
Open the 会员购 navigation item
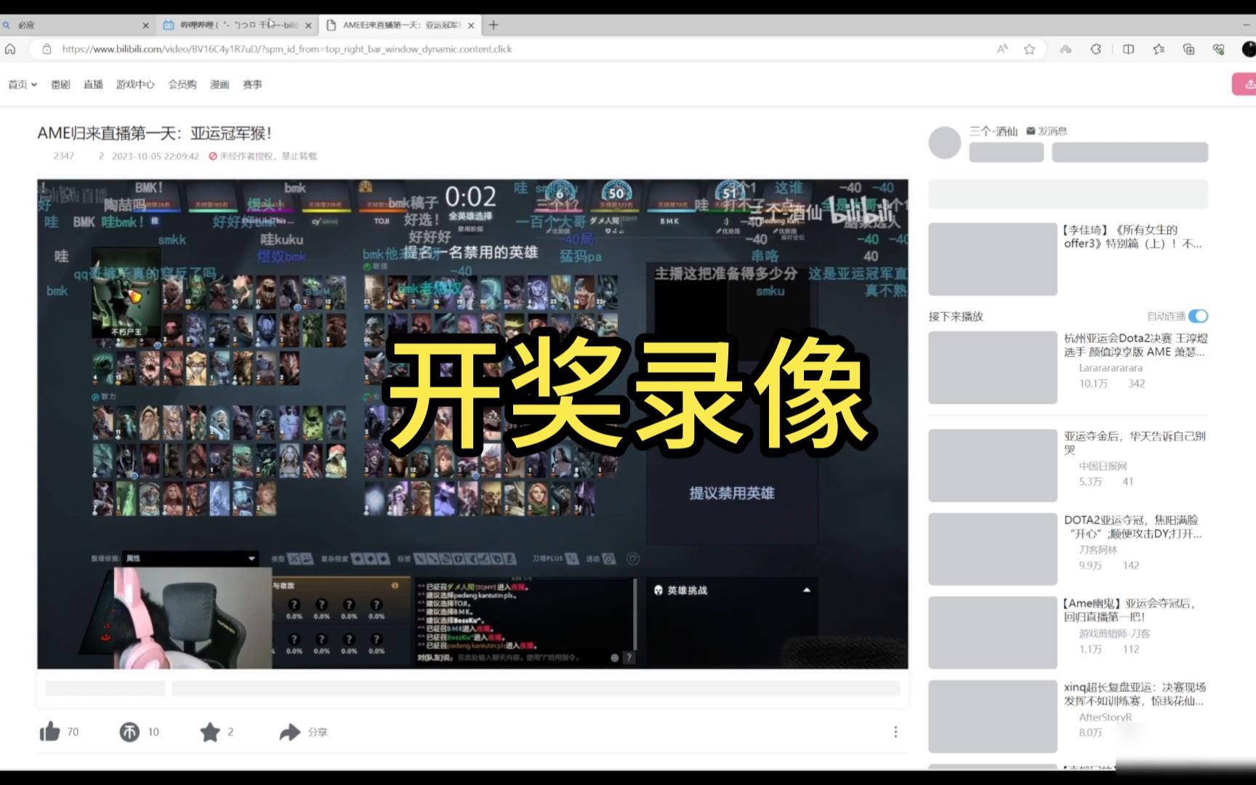point(182,84)
